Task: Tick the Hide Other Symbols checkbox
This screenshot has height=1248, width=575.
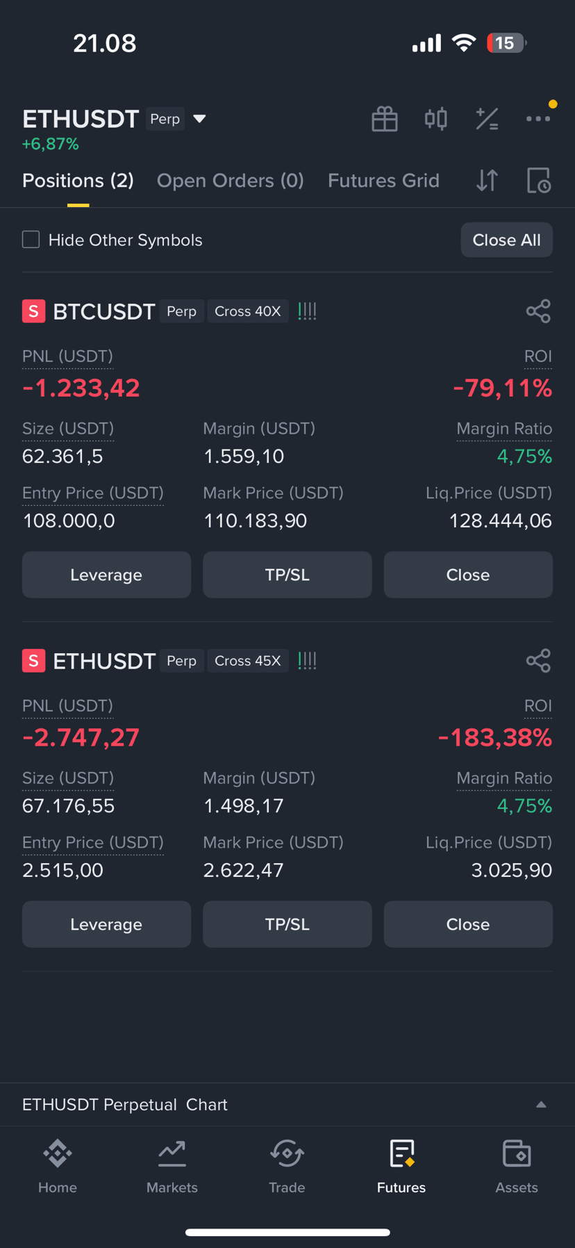Action: [x=31, y=240]
